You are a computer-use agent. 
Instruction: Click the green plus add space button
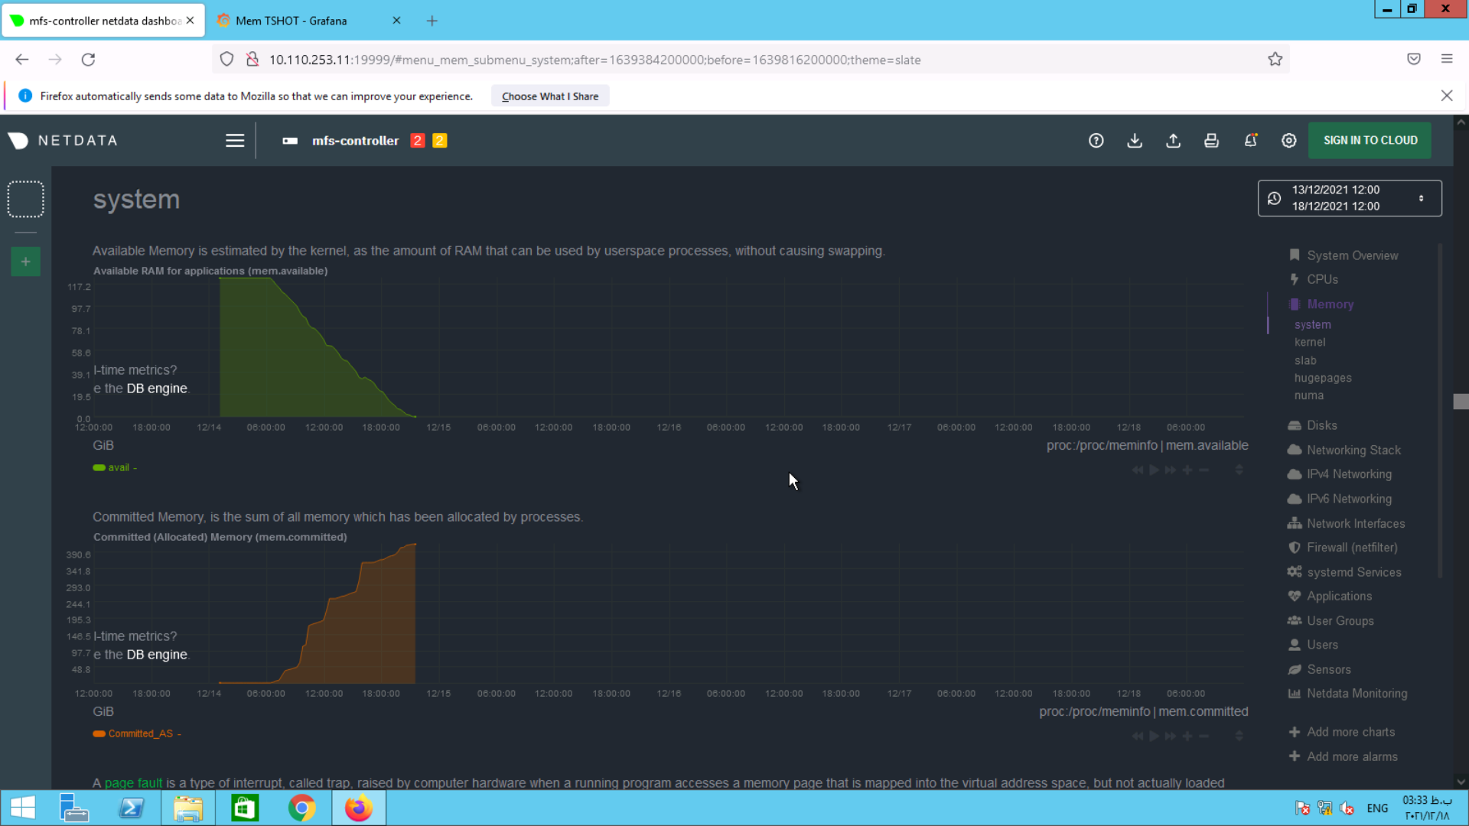click(x=25, y=262)
